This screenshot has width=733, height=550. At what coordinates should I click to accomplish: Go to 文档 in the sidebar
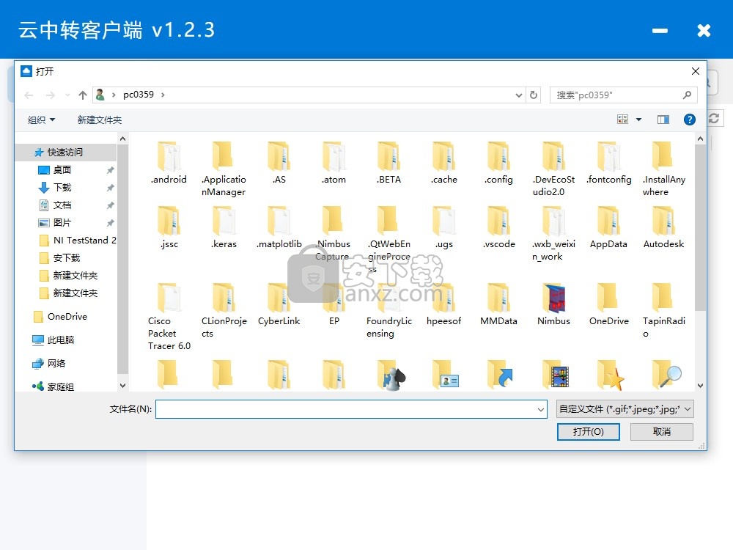pos(62,205)
